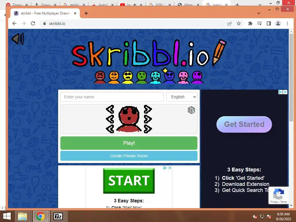Open Chrome profile avatar menu
The width and height of the screenshot is (296, 222).
click(278, 23)
